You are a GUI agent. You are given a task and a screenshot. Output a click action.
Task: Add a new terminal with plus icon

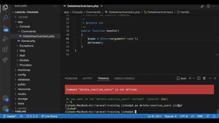coord(190,78)
